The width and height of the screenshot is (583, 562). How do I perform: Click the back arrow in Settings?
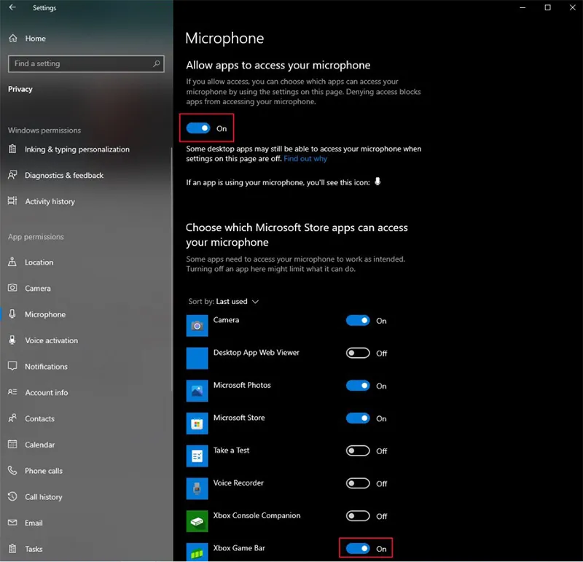[12, 7]
